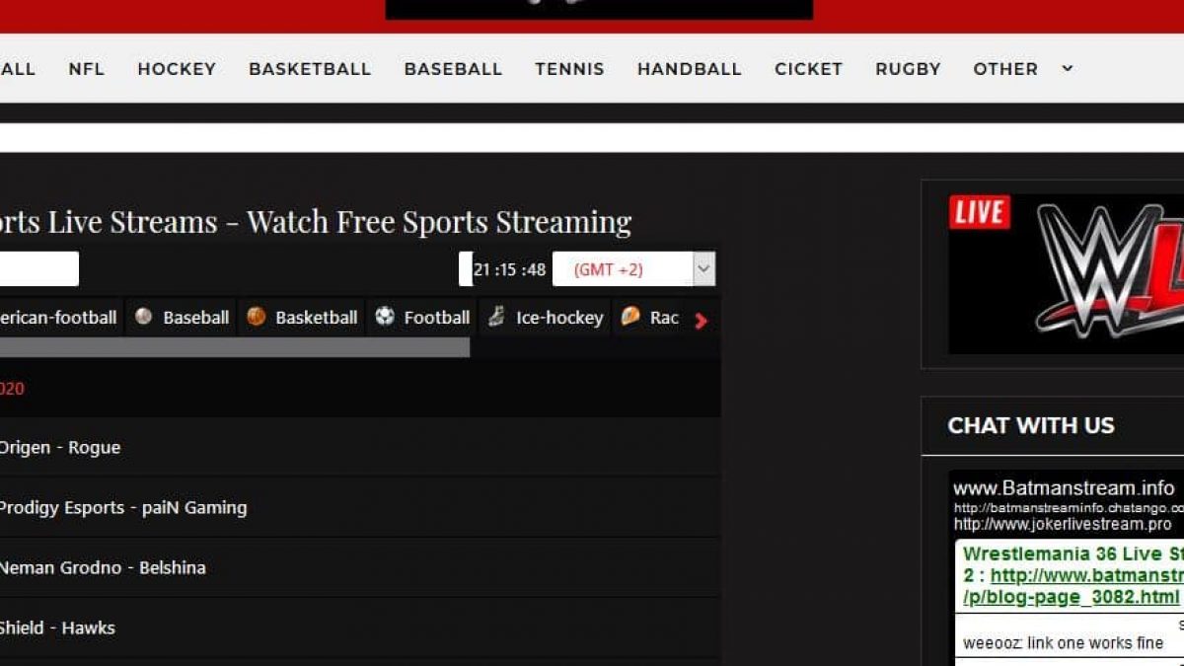The image size is (1184, 666).
Task: Select the RUGBY navigation item
Action: (x=907, y=69)
